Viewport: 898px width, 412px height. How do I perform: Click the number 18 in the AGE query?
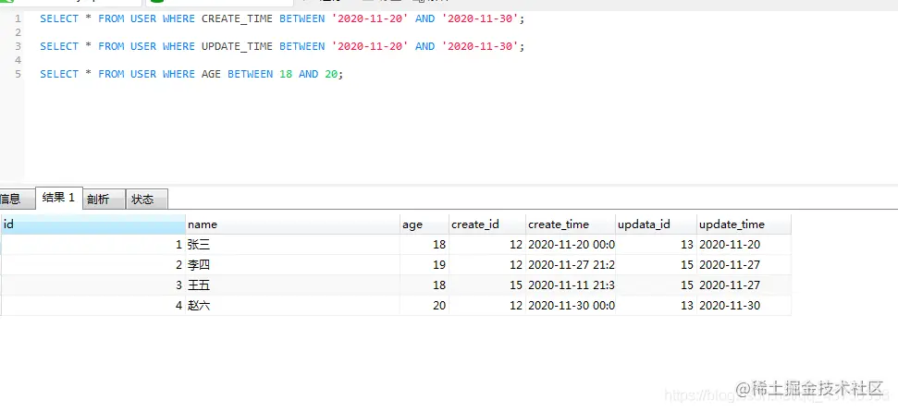pos(286,75)
